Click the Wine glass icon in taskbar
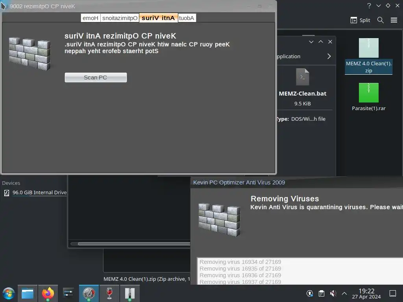403x302 pixels. pyautogui.click(x=109, y=293)
